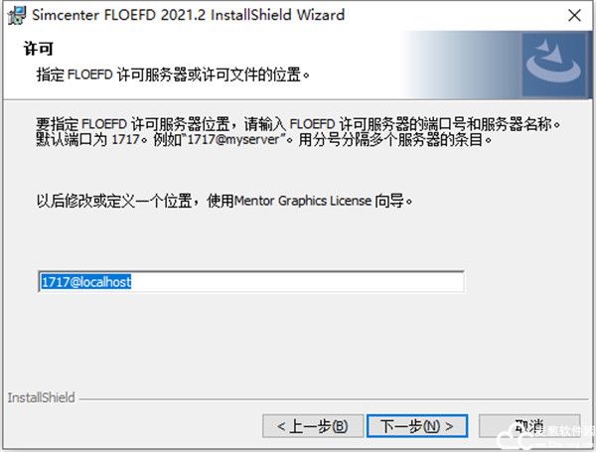Close the InstallShield Wizard window
Viewport: 596px width, 452px height.
(574, 16)
